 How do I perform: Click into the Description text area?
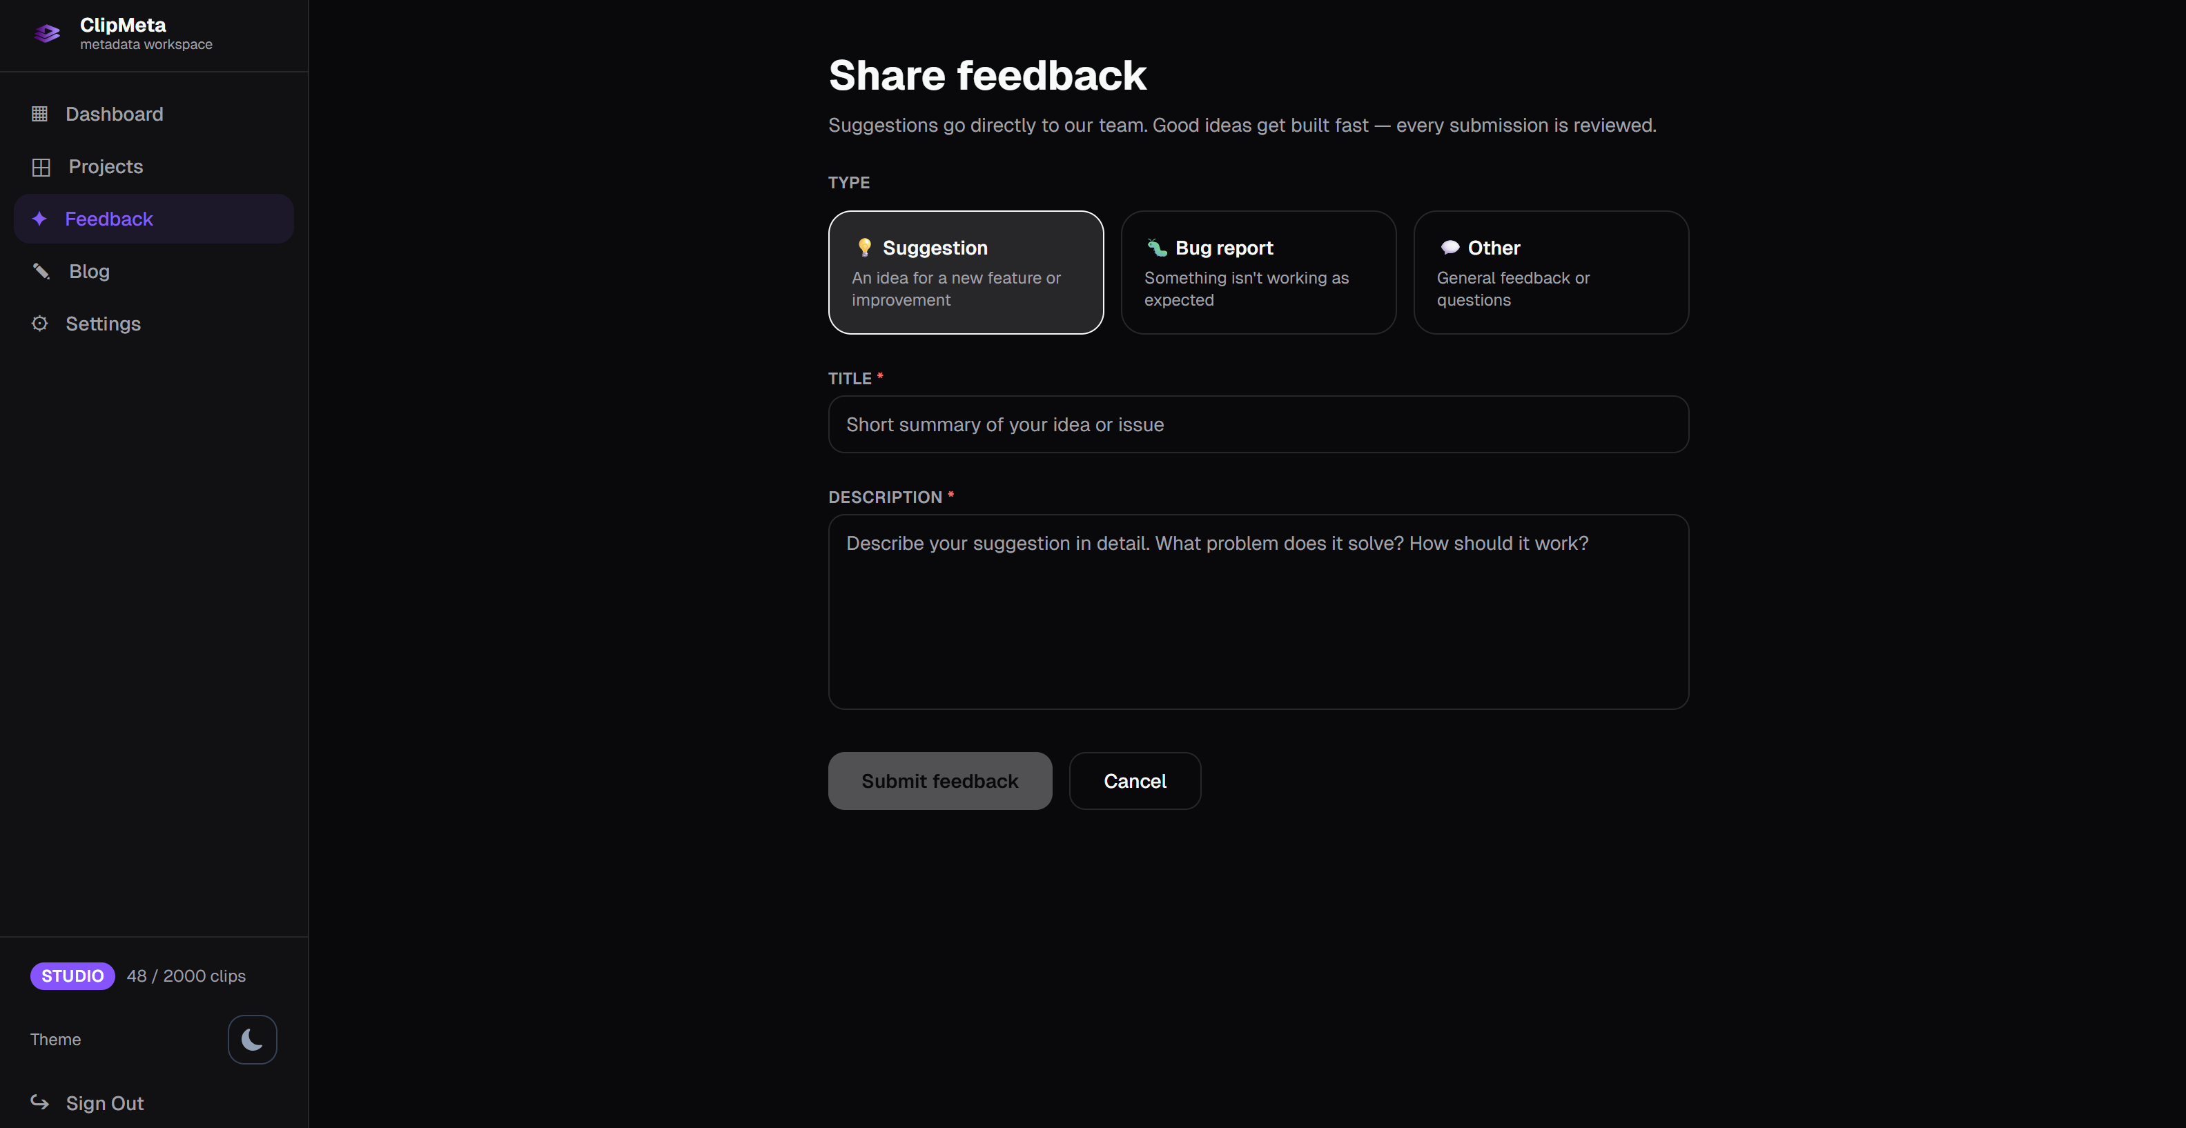click(x=1258, y=611)
